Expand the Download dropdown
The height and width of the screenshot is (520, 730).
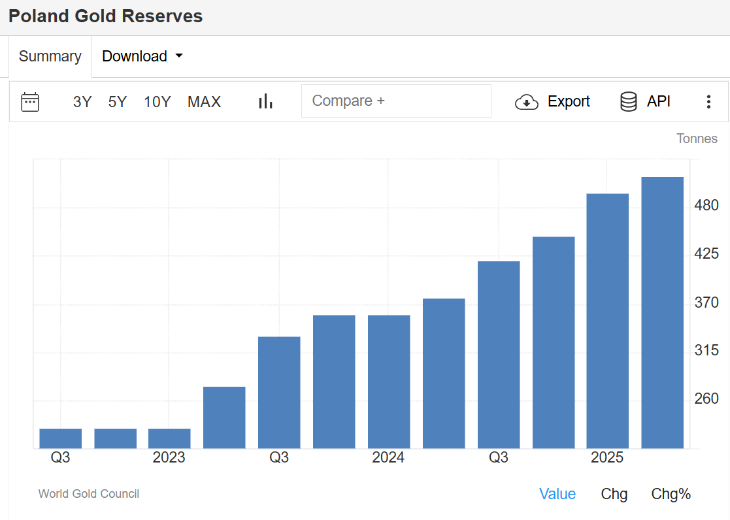(142, 56)
